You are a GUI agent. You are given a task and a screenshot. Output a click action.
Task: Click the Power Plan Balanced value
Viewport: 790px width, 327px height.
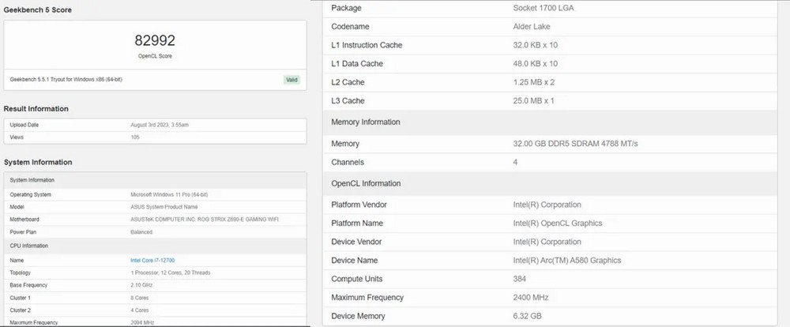coord(142,232)
